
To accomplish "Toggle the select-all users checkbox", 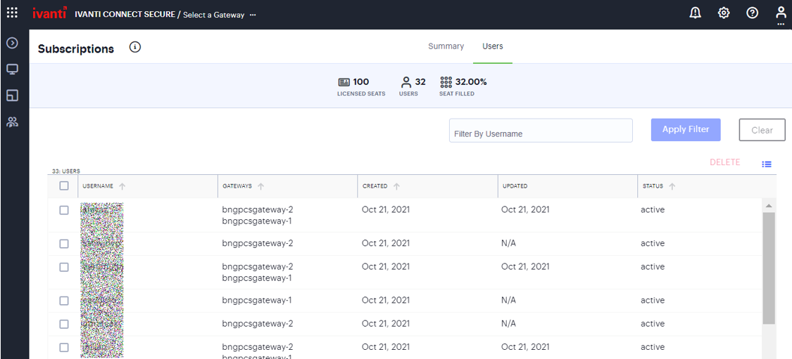I will [x=64, y=186].
